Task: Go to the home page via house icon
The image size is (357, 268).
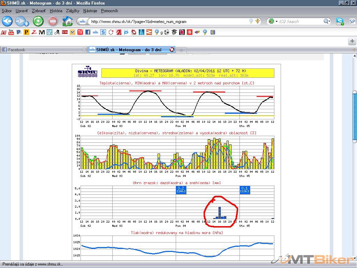Action: [x=67, y=21]
